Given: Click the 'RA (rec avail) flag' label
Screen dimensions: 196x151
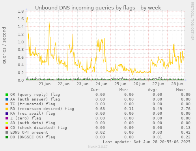Looking at the screenshot, I should [33, 114].
